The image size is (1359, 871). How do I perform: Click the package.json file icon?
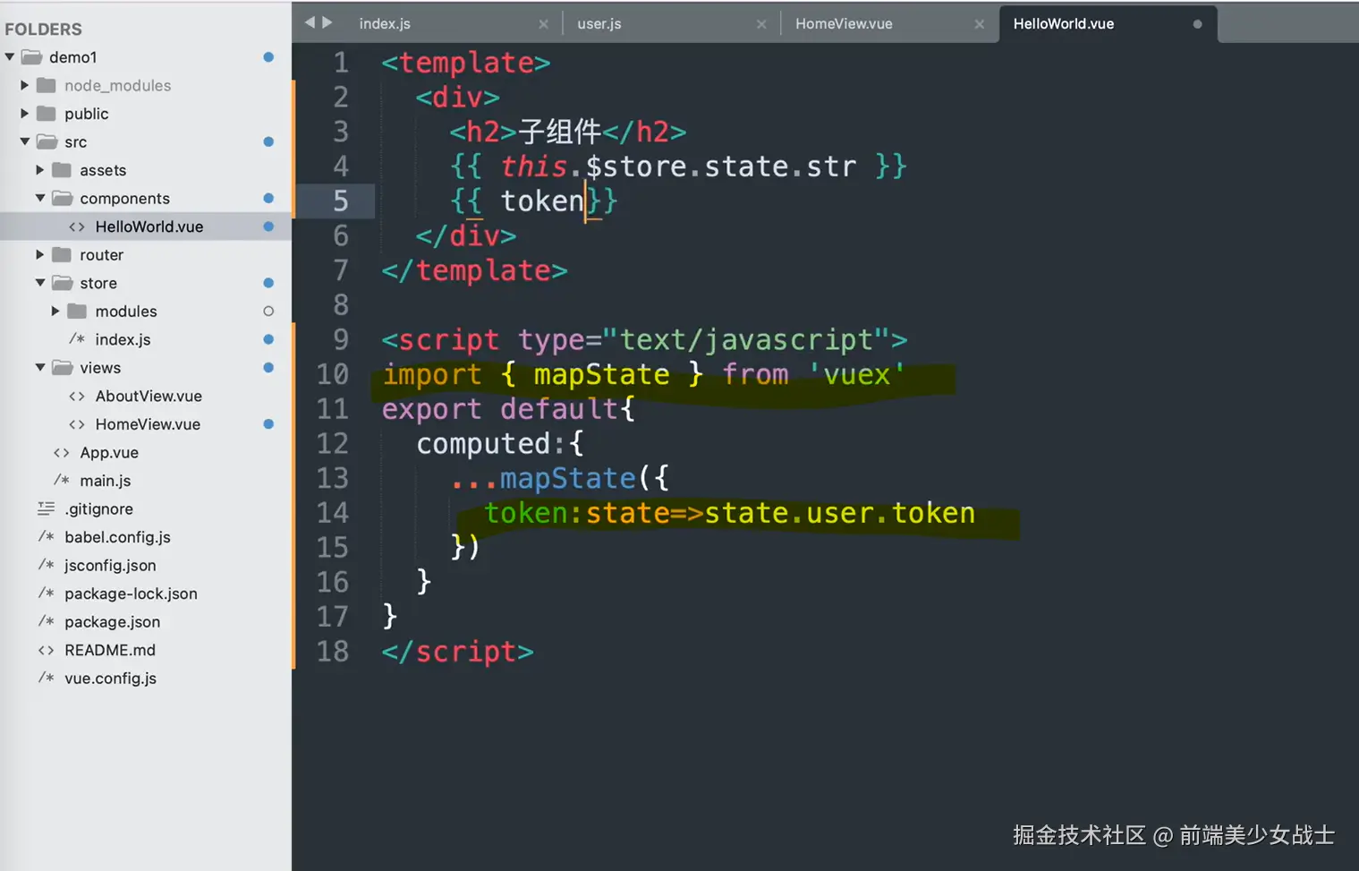tap(47, 622)
